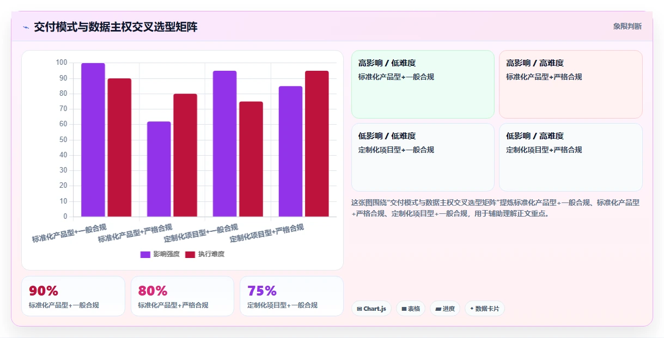Click x-axis label 标准化产品型+一般合规
This screenshot has width=664, height=338.
(69, 232)
